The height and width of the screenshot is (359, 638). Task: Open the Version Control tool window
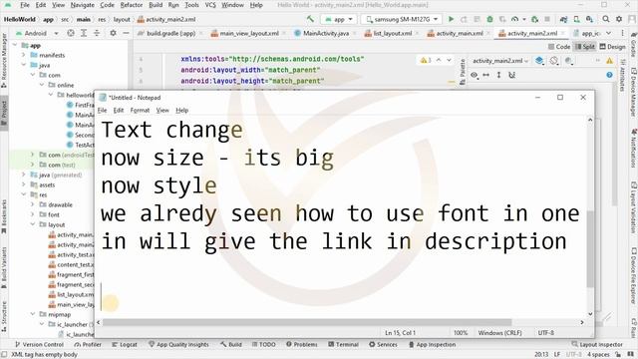pos(39,344)
